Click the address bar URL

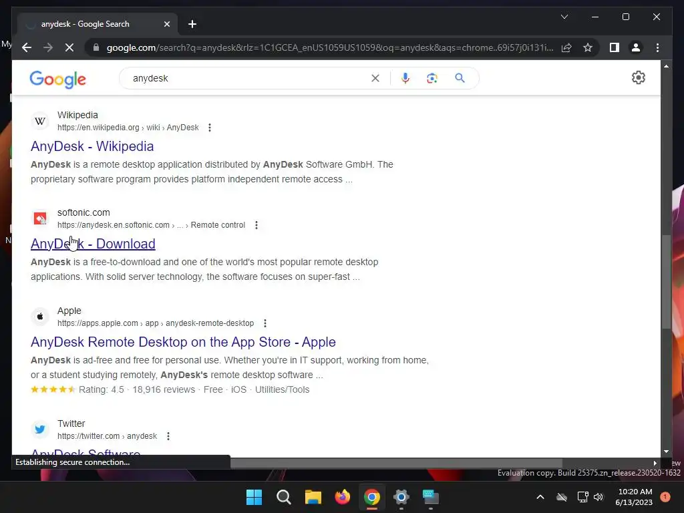[330, 47]
